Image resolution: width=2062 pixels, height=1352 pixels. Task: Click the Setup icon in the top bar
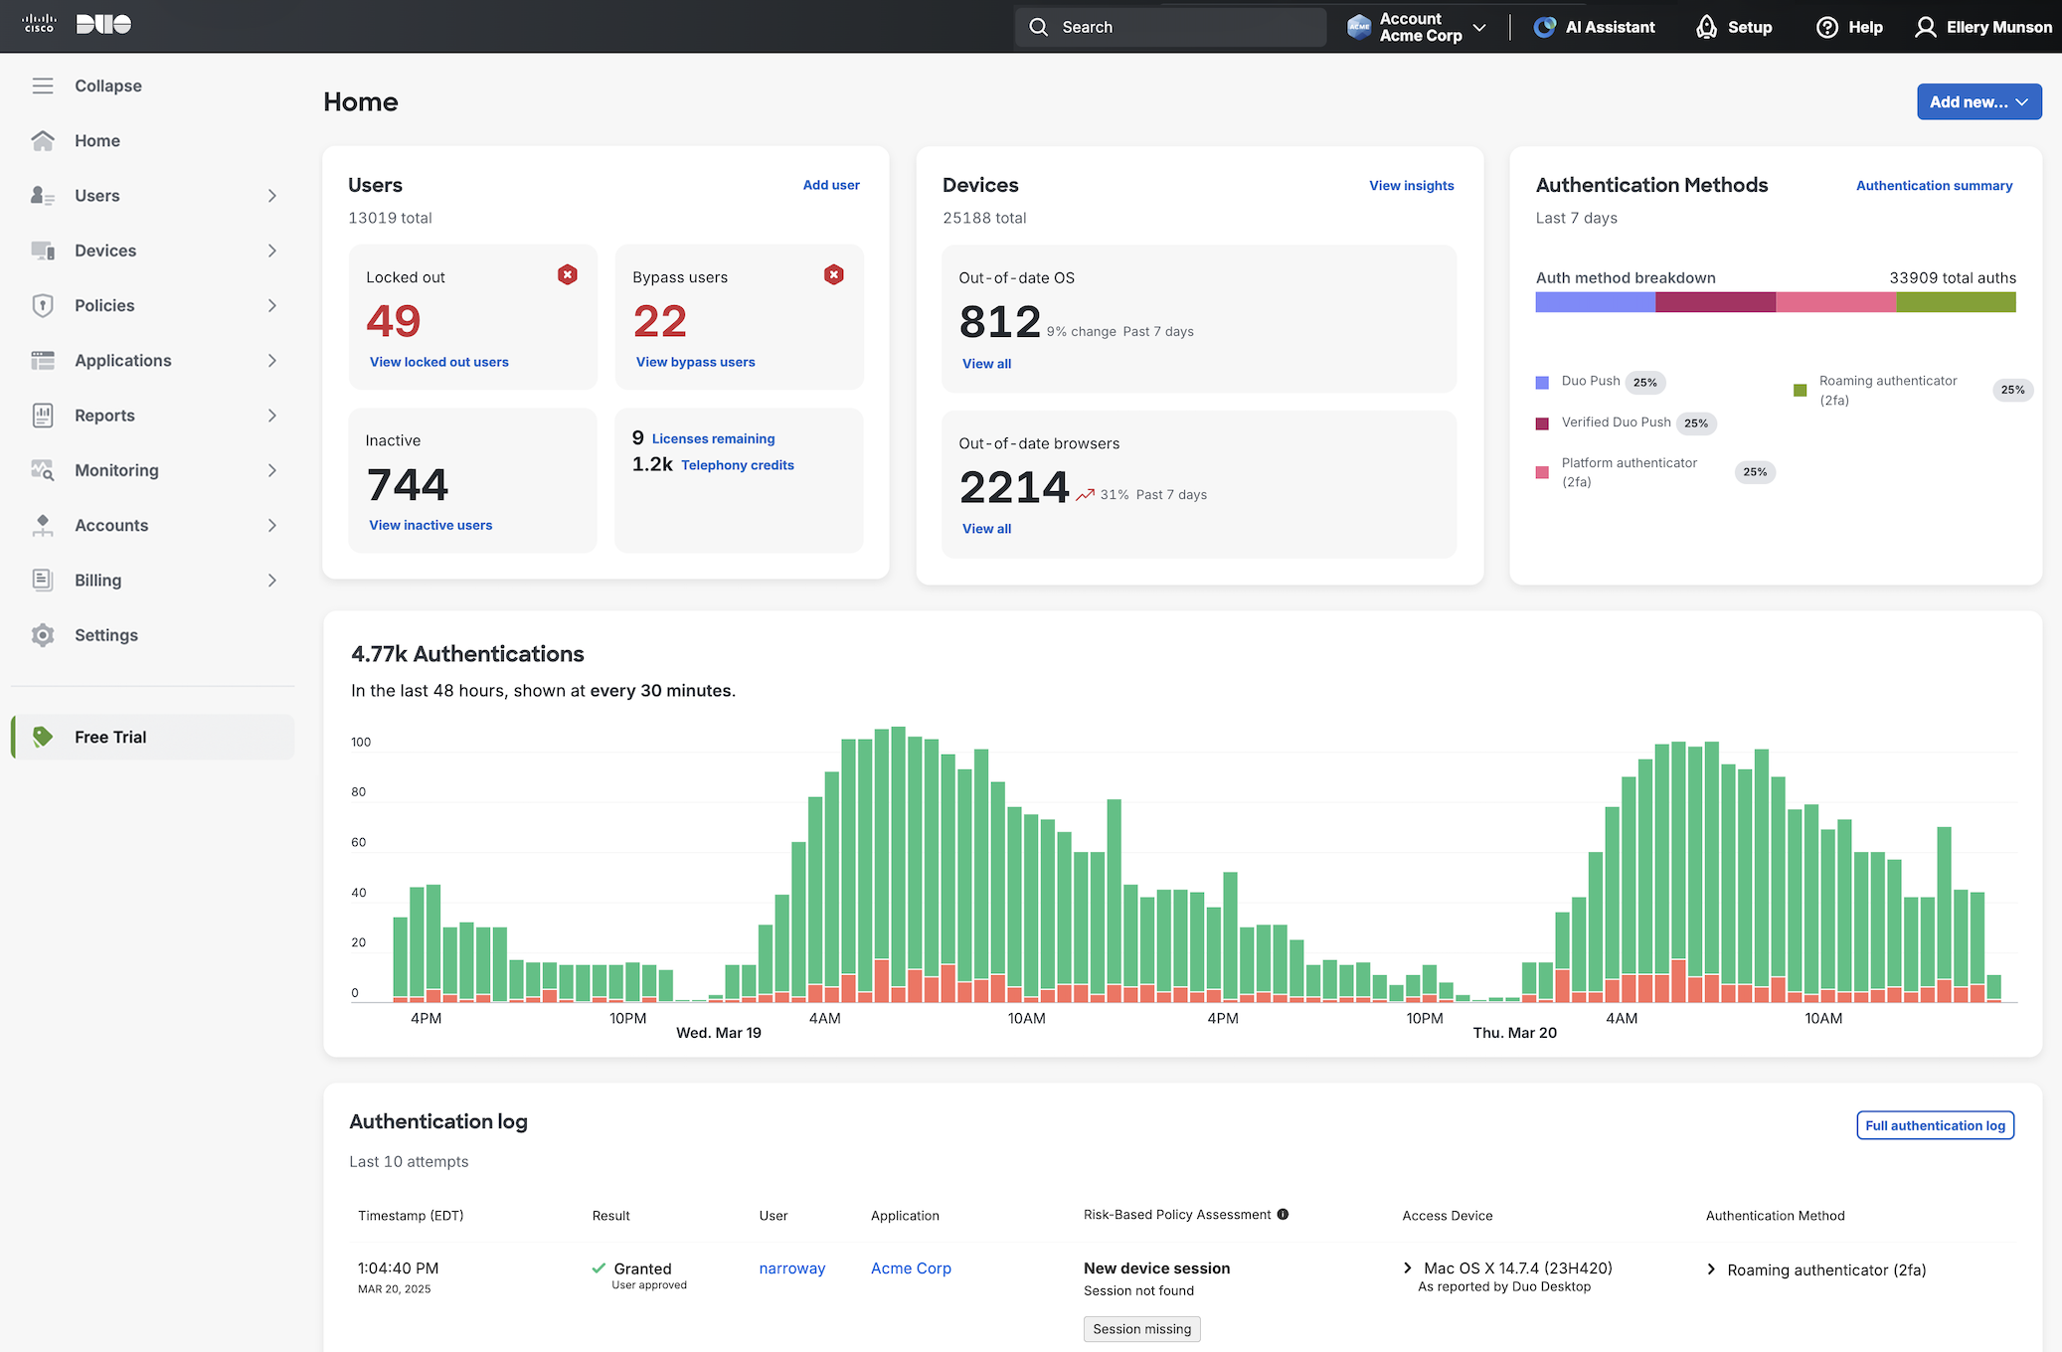coord(1707,27)
